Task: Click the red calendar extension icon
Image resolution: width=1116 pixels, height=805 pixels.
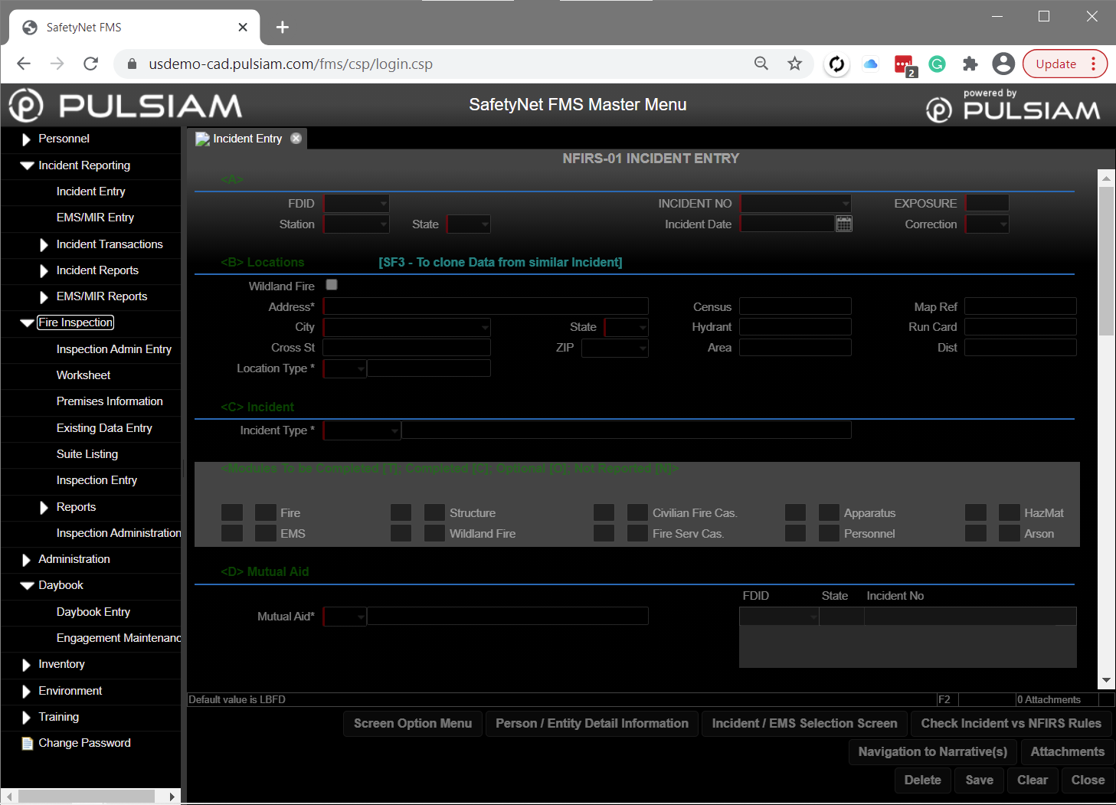Action: pos(904,64)
